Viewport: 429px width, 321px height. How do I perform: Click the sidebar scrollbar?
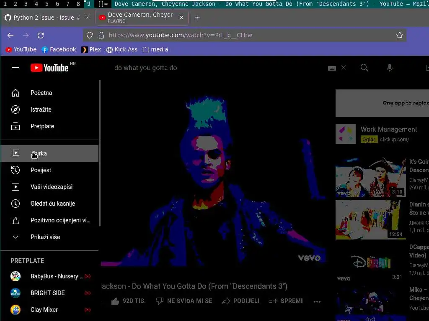tap(100, 153)
